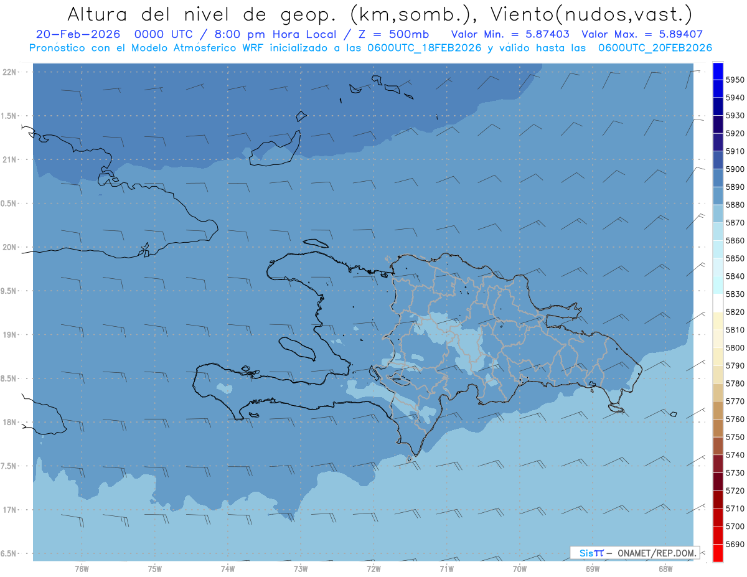This screenshot has height=577, width=747.
Task: Click the '5910' colorbar label
Action: point(735,151)
